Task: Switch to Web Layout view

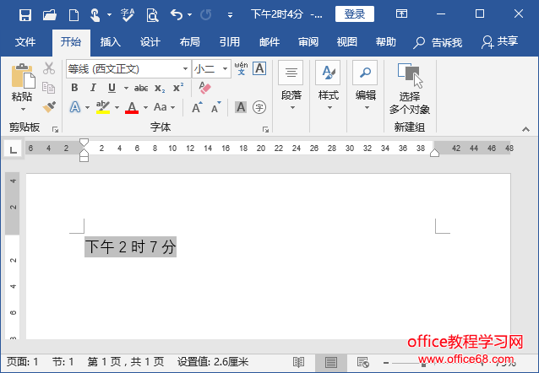Action: pos(363,362)
